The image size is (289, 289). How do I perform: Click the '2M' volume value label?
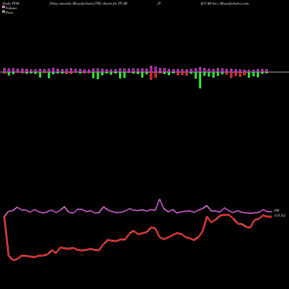click(276, 210)
